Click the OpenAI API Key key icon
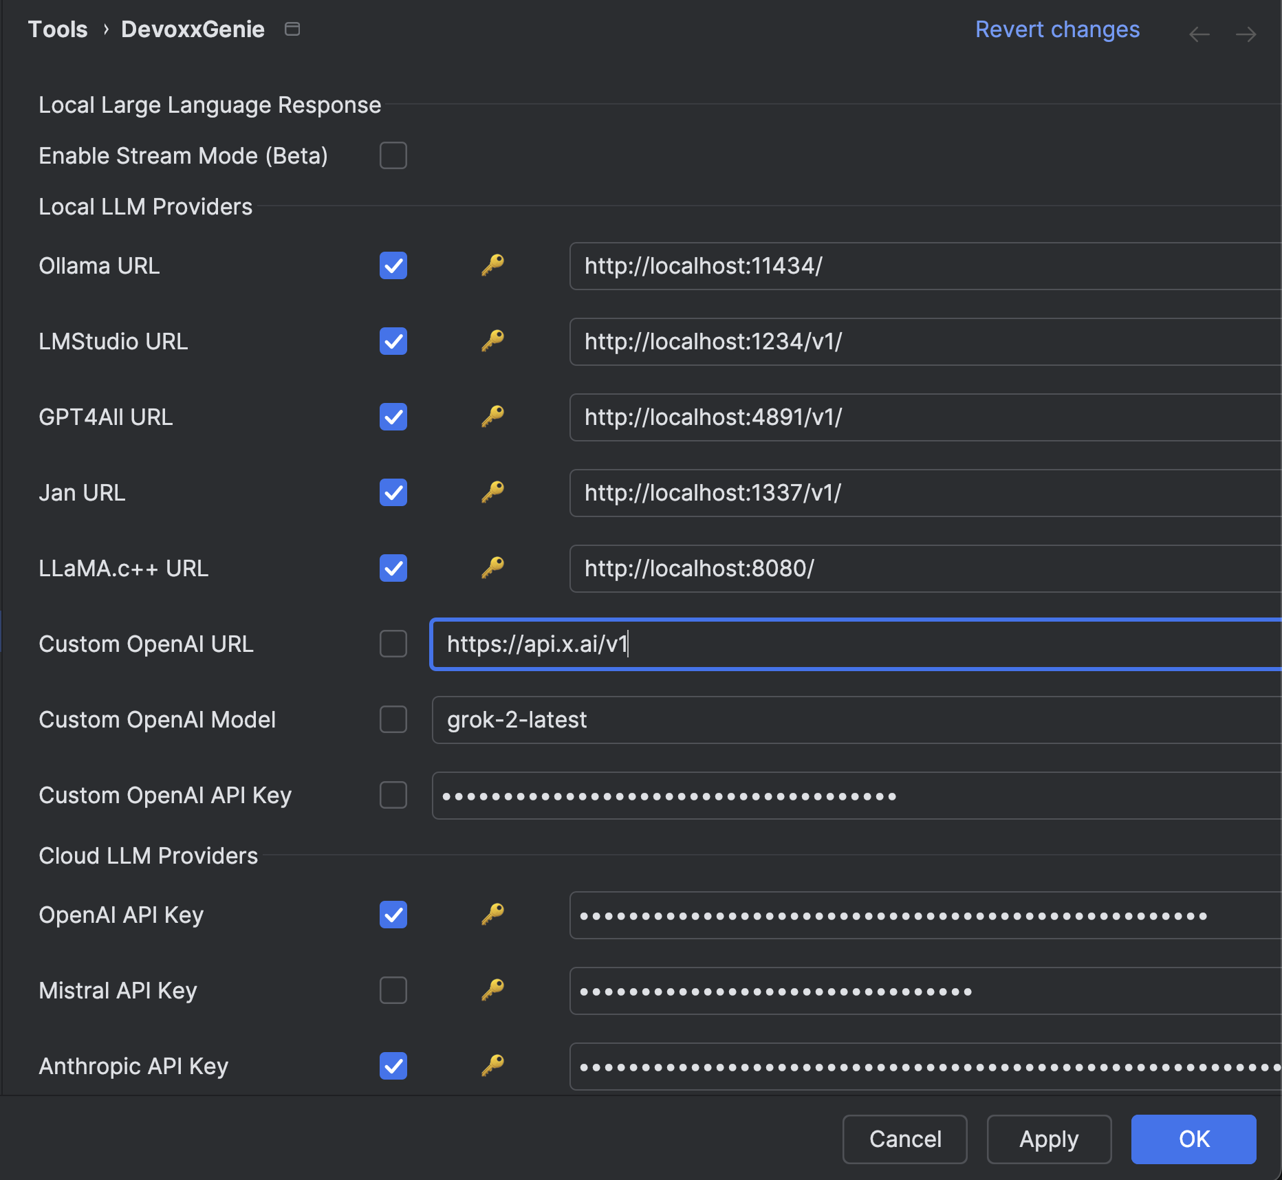The height and width of the screenshot is (1180, 1282). (x=492, y=915)
